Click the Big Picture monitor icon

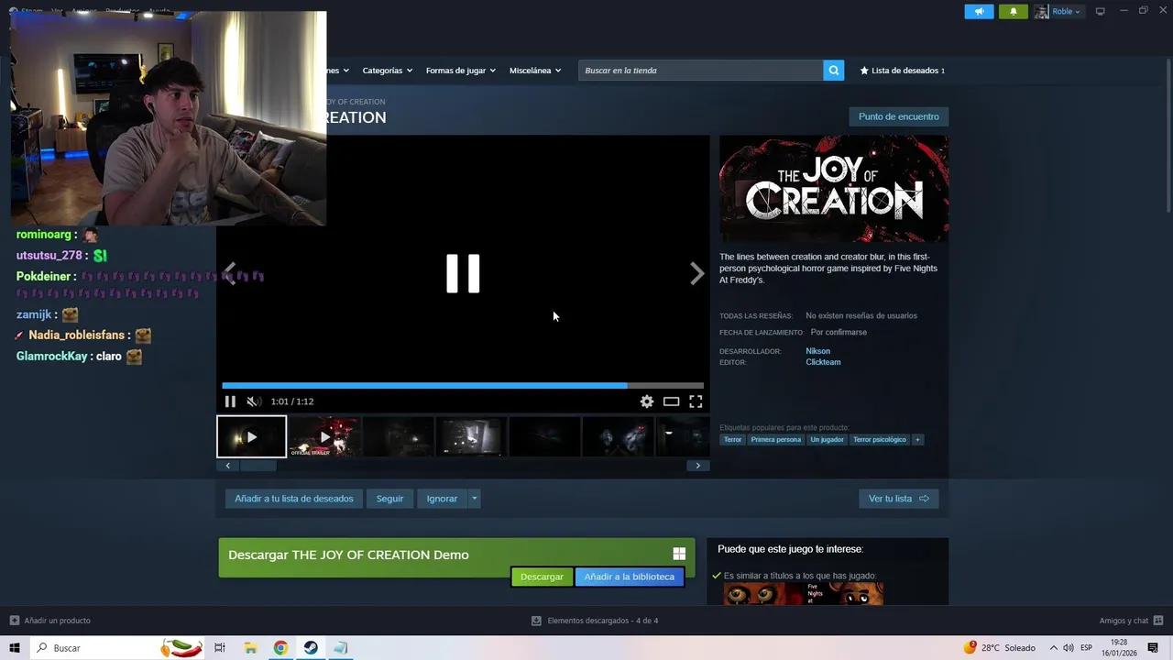pyautogui.click(x=1101, y=11)
